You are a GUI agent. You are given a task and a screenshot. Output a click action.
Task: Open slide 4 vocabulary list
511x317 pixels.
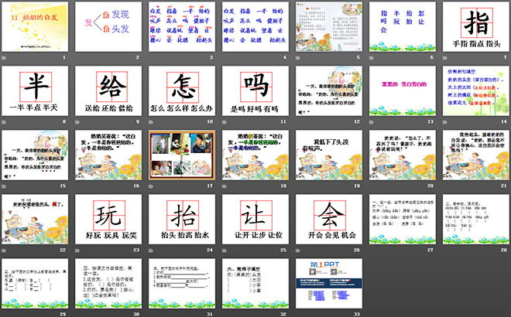pos(256,27)
